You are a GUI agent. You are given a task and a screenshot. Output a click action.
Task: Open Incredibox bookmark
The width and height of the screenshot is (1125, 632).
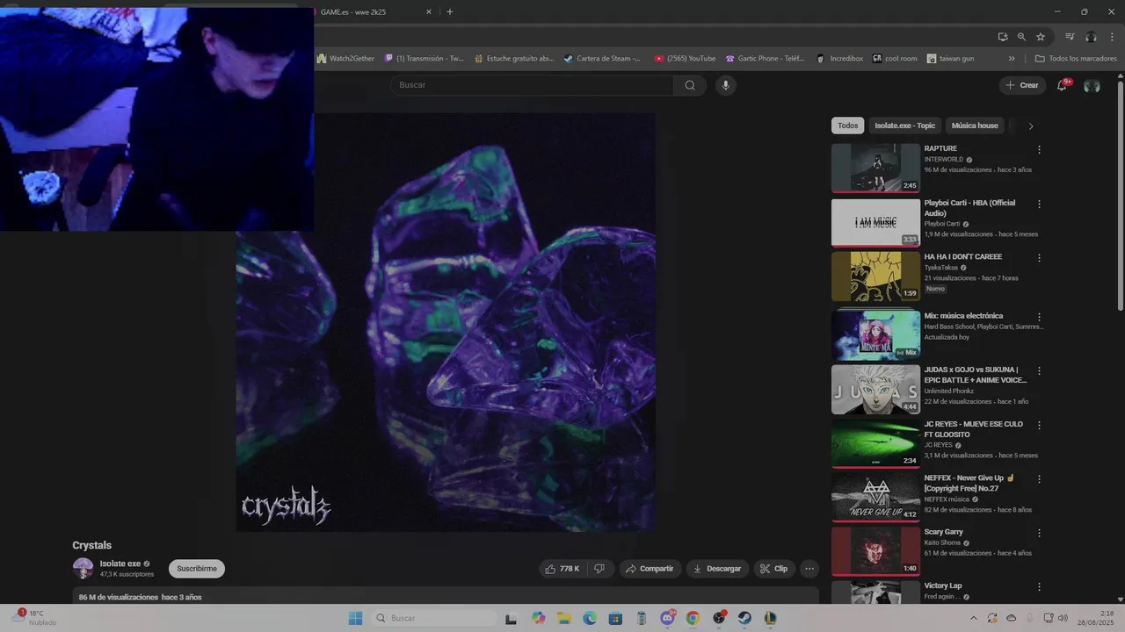(840, 59)
